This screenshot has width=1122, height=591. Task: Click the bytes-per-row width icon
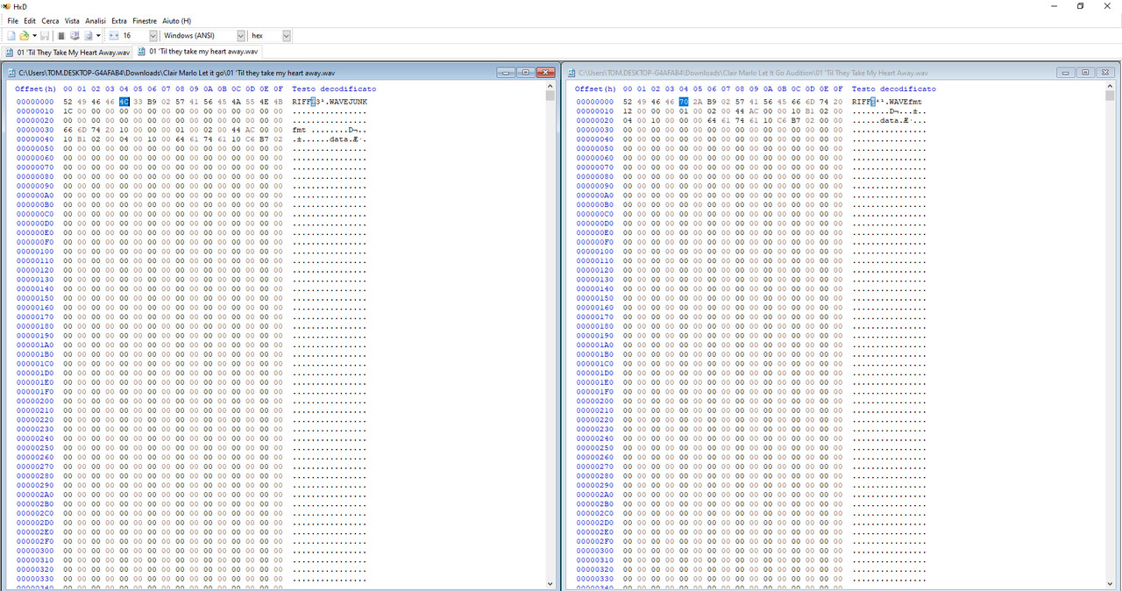(x=113, y=36)
